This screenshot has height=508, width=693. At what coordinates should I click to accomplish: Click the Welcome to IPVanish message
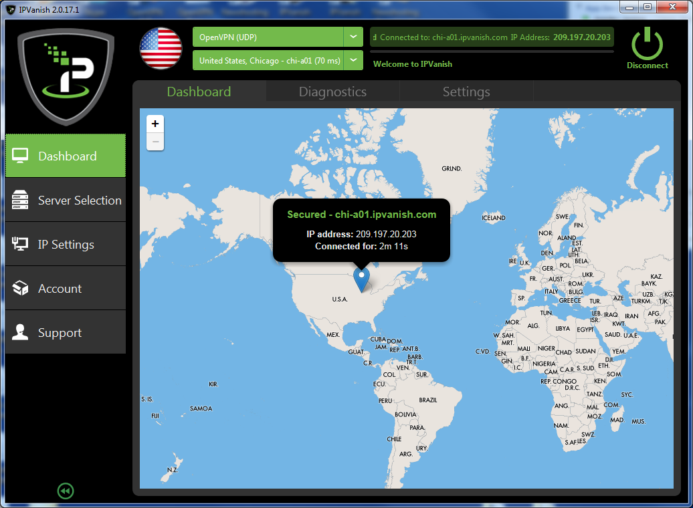[x=413, y=64]
